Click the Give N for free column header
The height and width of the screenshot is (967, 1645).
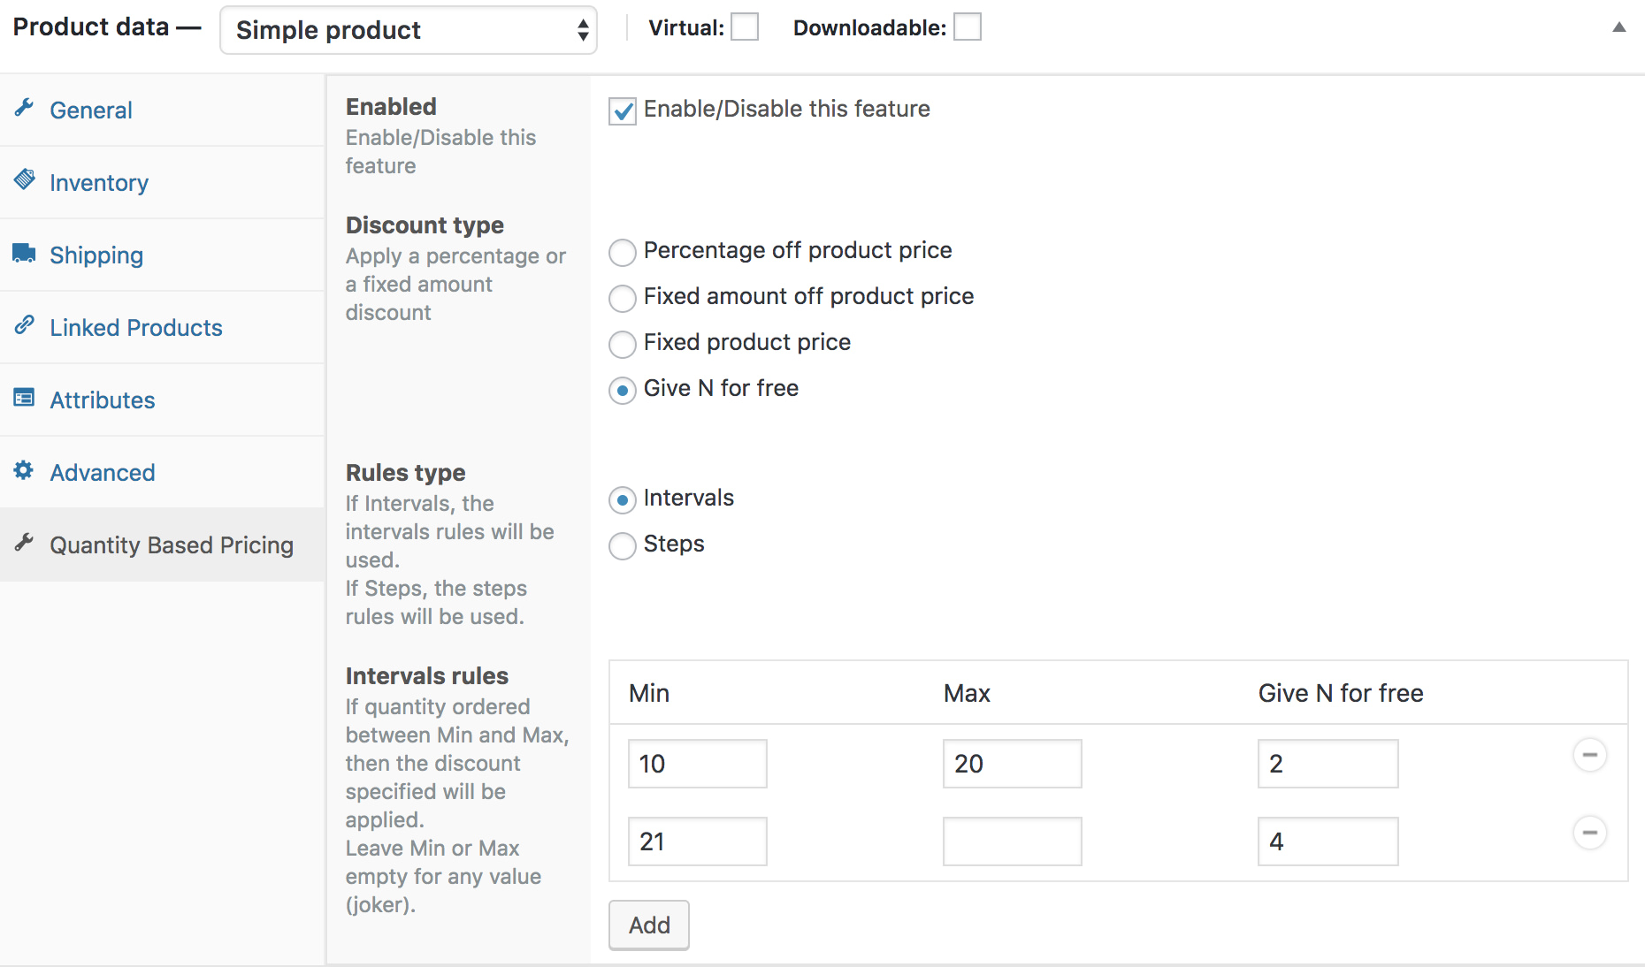pyautogui.click(x=1341, y=693)
